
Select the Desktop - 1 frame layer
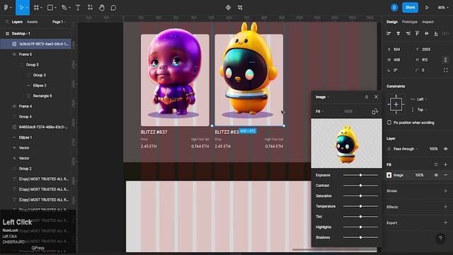[35, 33]
